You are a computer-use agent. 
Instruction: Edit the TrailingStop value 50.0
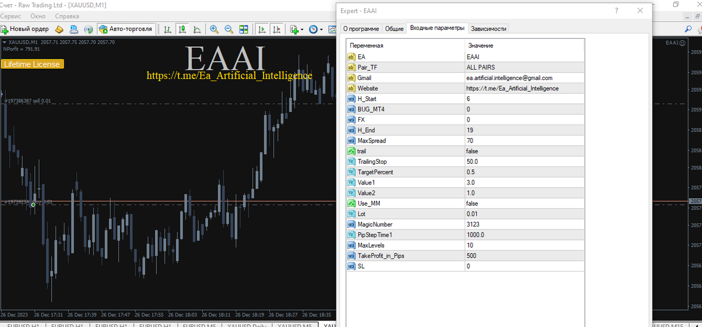pos(525,162)
